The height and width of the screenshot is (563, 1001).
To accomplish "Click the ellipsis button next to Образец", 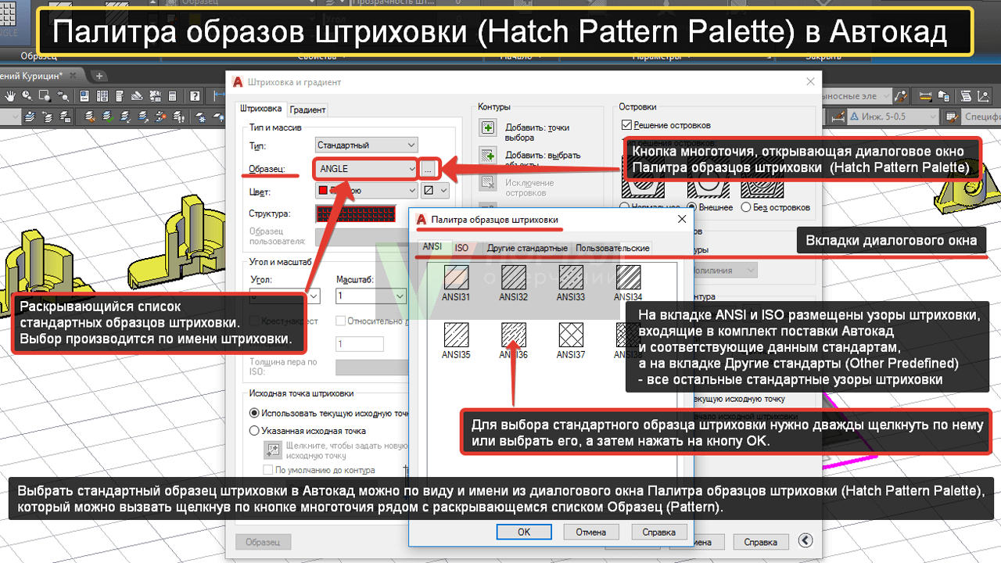I will click(x=429, y=169).
